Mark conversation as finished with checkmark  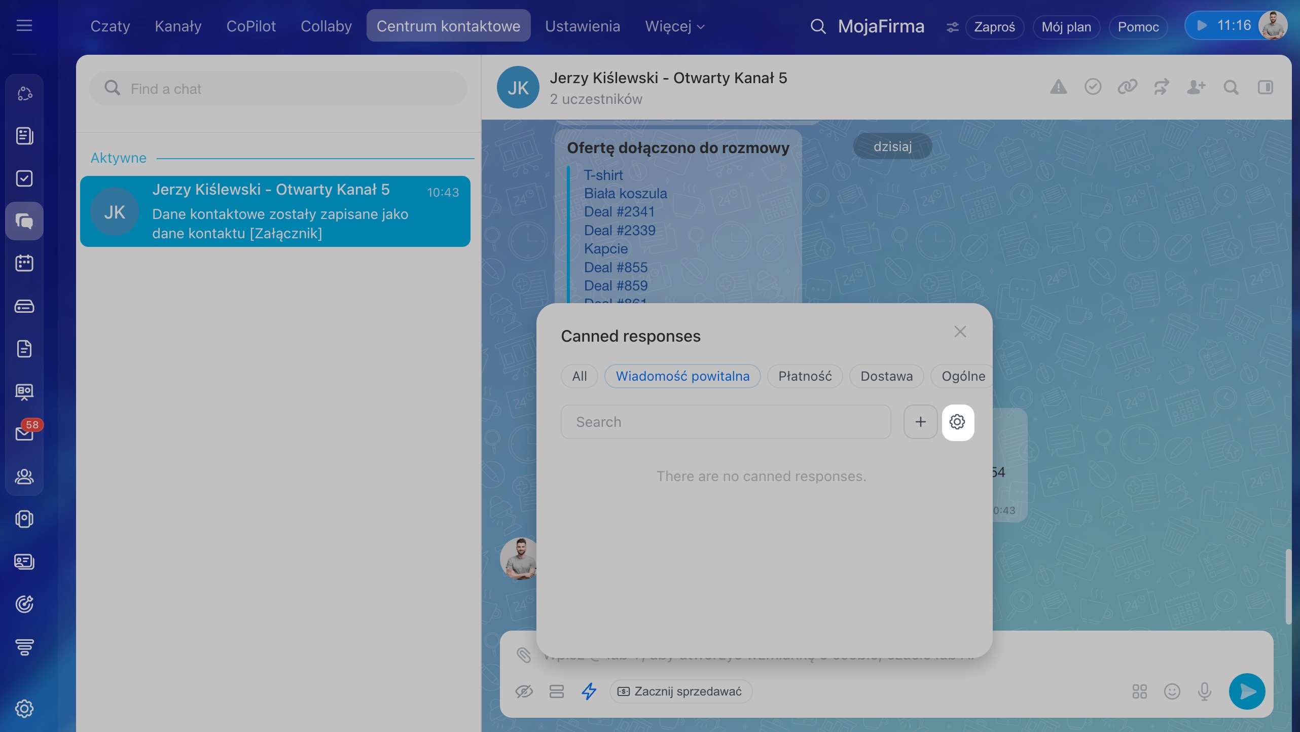coord(1093,87)
